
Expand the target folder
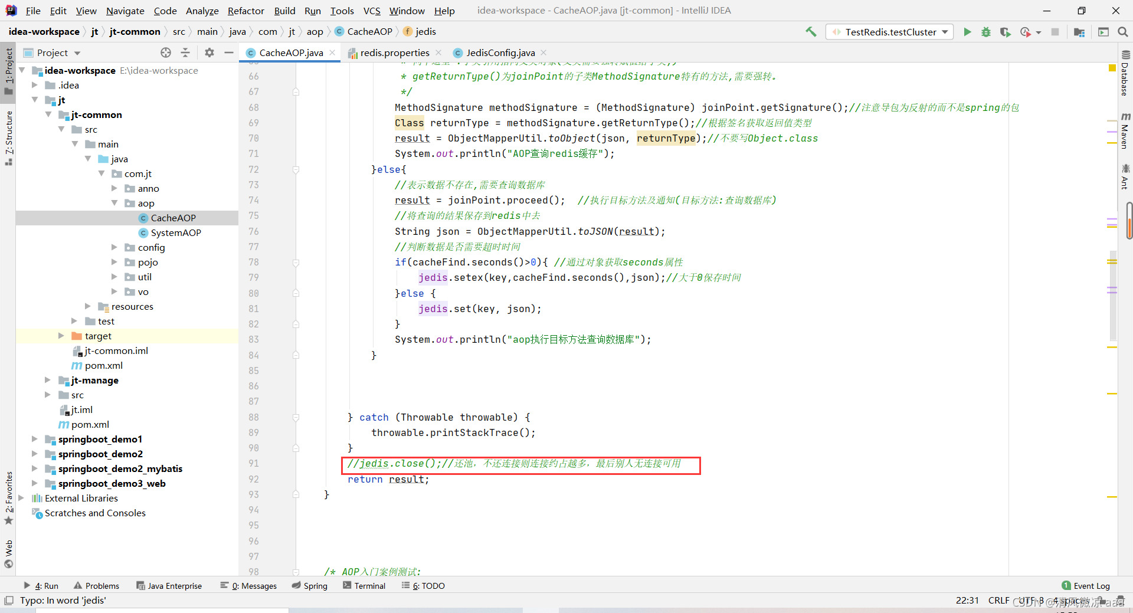(x=61, y=336)
